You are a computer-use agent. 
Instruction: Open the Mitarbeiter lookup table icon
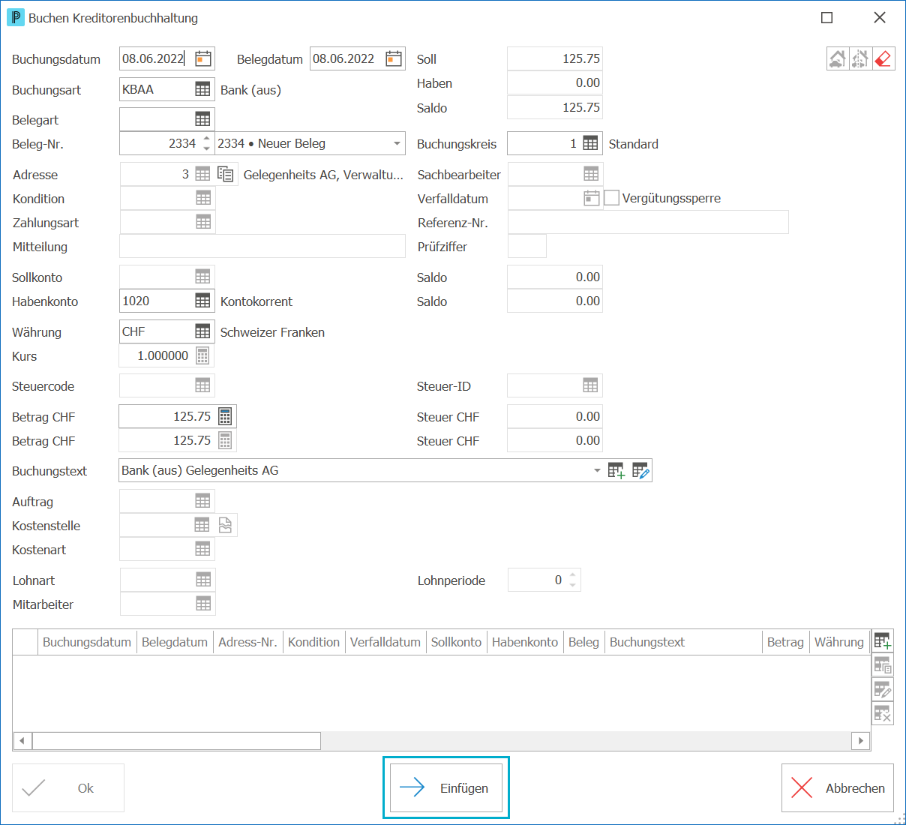[x=203, y=604]
